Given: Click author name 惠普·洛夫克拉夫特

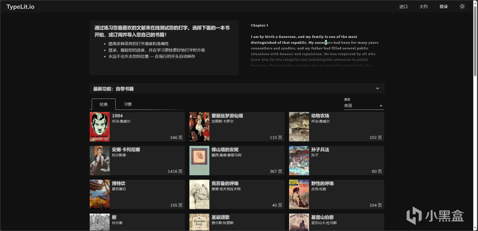Looking at the screenshot, I should 226,189.
